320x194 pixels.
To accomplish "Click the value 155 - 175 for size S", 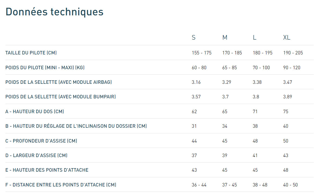I will point(202,53).
